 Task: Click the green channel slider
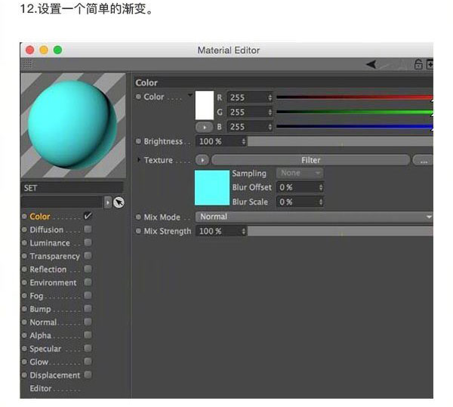[x=355, y=112]
